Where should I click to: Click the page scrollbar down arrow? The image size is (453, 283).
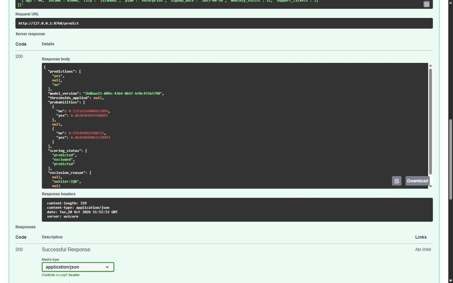(x=450, y=280)
